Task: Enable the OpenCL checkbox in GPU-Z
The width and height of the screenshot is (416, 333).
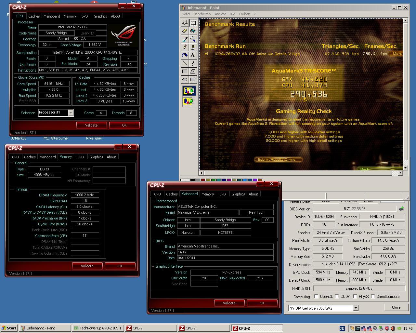Action: click(316, 296)
